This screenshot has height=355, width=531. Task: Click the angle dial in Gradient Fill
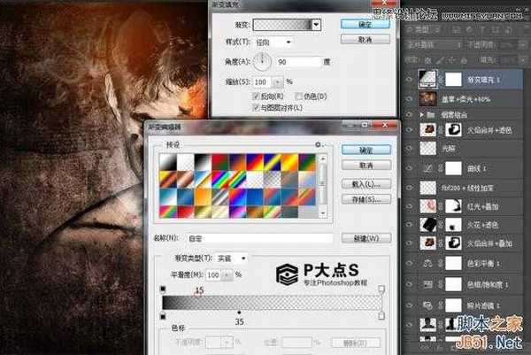(265, 63)
